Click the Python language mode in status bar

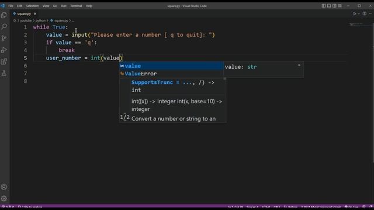[x=292, y=207]
